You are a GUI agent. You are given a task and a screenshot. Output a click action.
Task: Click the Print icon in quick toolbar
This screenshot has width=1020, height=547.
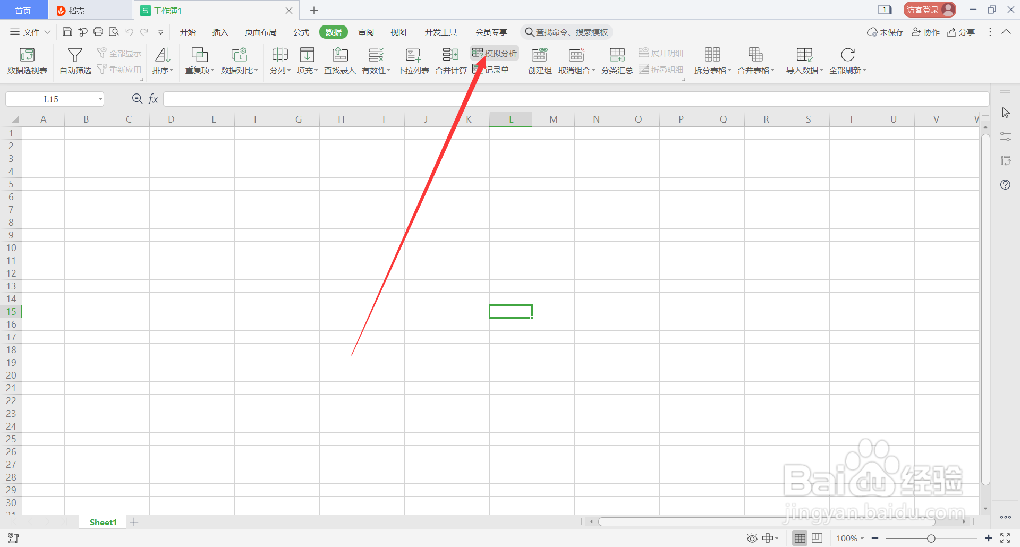coord(98,32)
